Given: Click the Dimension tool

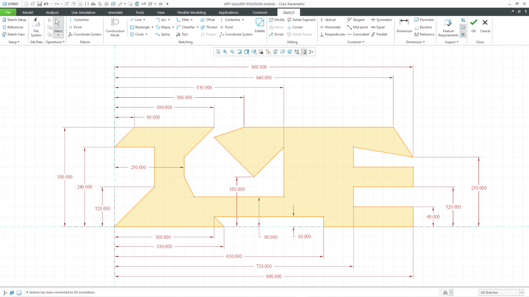Looking at the screenshot, I should tap(404, 25).
